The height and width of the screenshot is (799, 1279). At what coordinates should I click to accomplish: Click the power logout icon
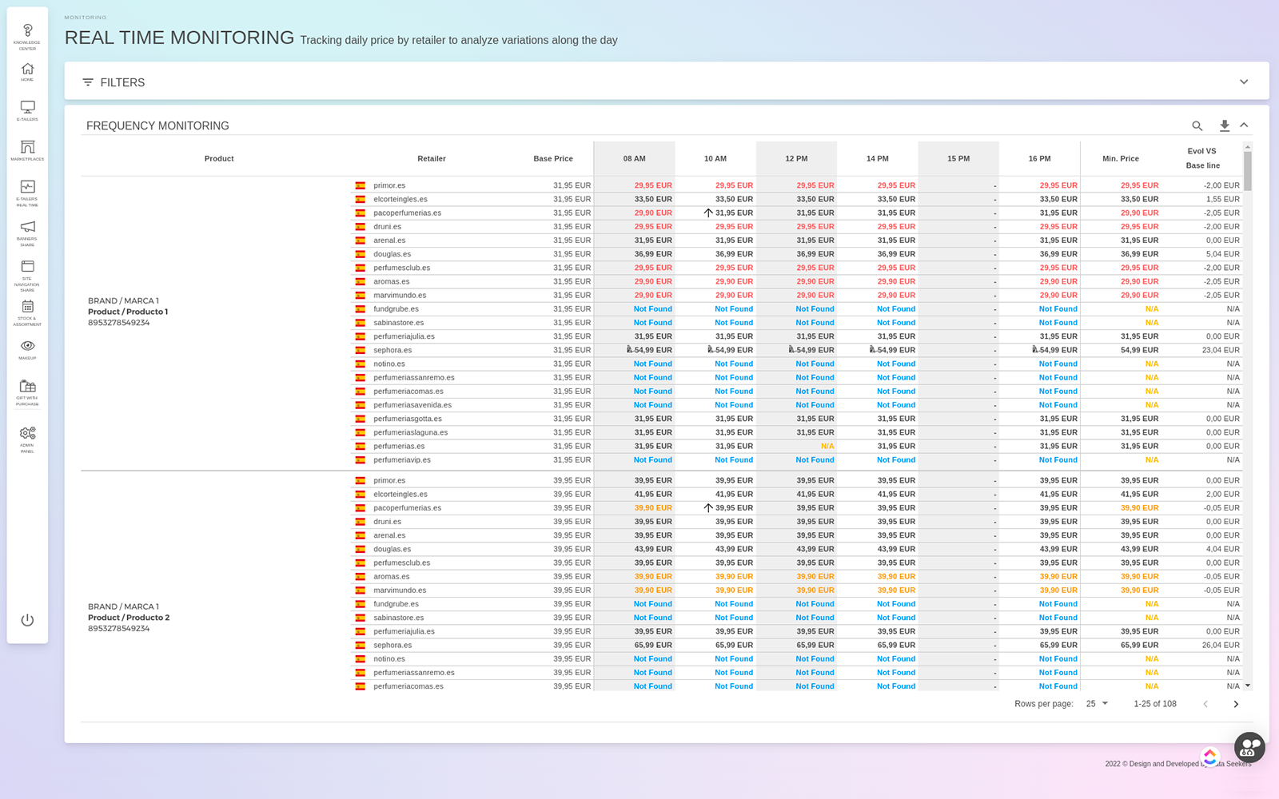27,620
